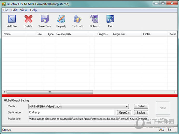Click the scrollbar right arrow
This screenshot has height=134, width=179.
[x=175, y=92]
